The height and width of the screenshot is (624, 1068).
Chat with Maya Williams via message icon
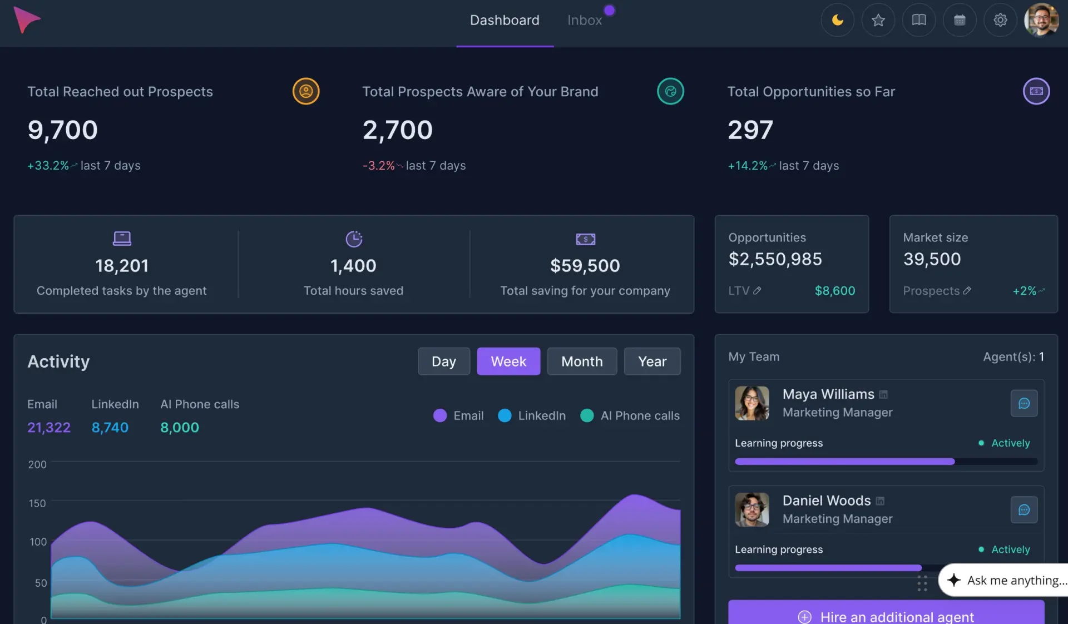click(1023, 404)
